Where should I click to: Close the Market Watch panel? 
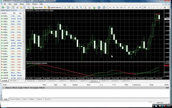pyautogui.click(x=24, y=10)
